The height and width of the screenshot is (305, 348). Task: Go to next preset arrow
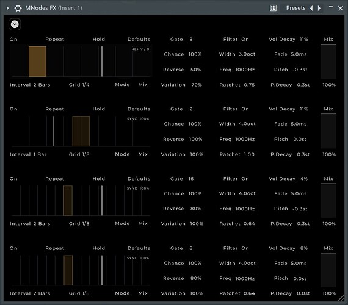click(x=319, y=8)
